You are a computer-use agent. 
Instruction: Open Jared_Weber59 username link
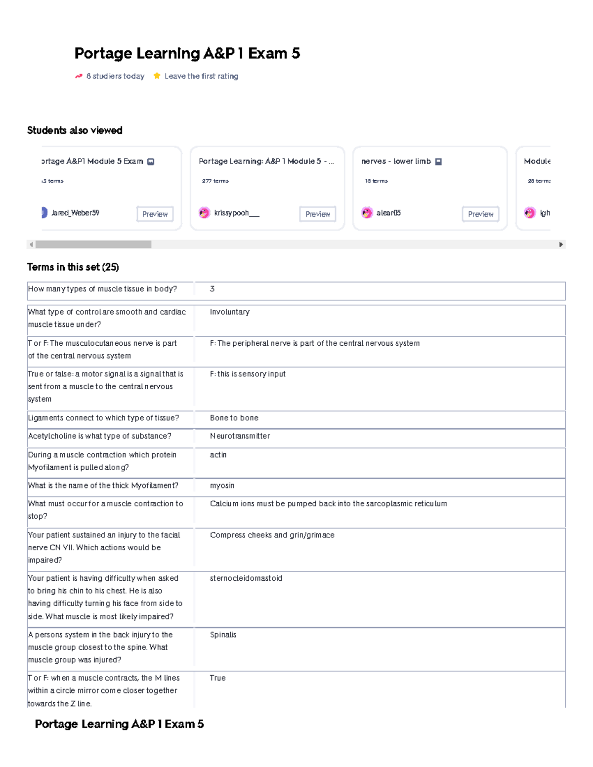coord(75,213)
